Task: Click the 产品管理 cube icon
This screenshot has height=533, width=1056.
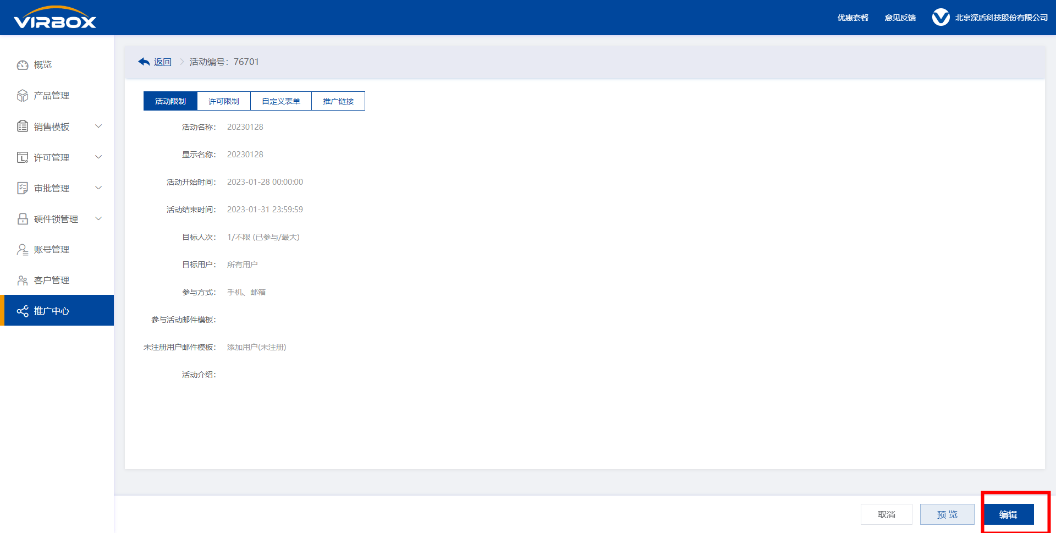Action: (23, 96)
